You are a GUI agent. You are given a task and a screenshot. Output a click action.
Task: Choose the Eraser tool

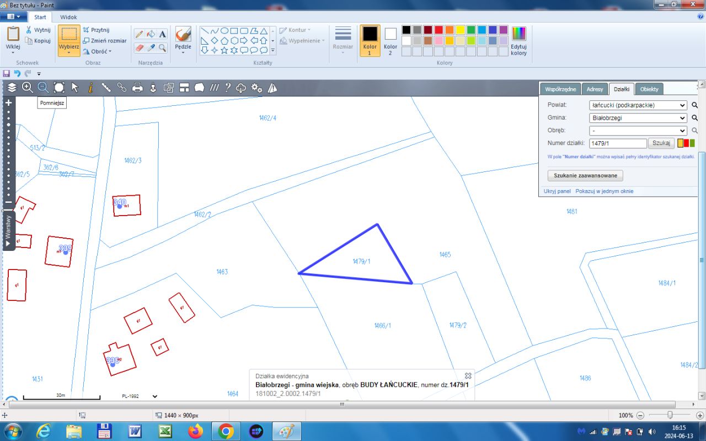(x=140, y=48)
